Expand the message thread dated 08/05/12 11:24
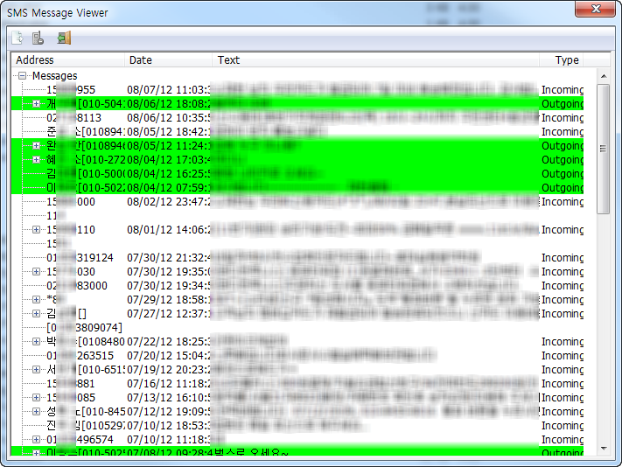Screen dimensions: 622x467 [x=37, y=146]
